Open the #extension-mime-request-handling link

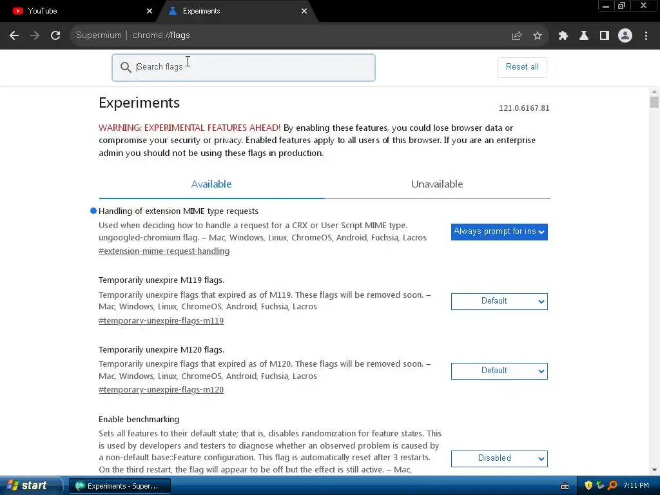tap(164, 251)
